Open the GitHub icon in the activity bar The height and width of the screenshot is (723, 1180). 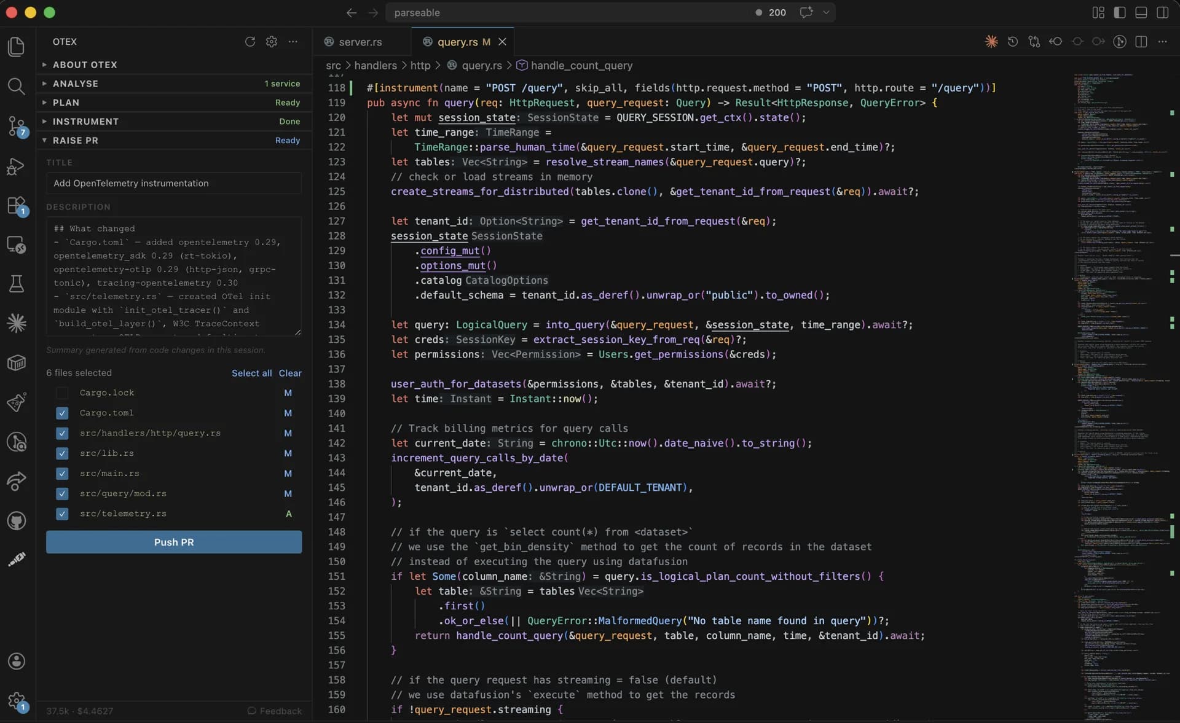tap(17, 521)
